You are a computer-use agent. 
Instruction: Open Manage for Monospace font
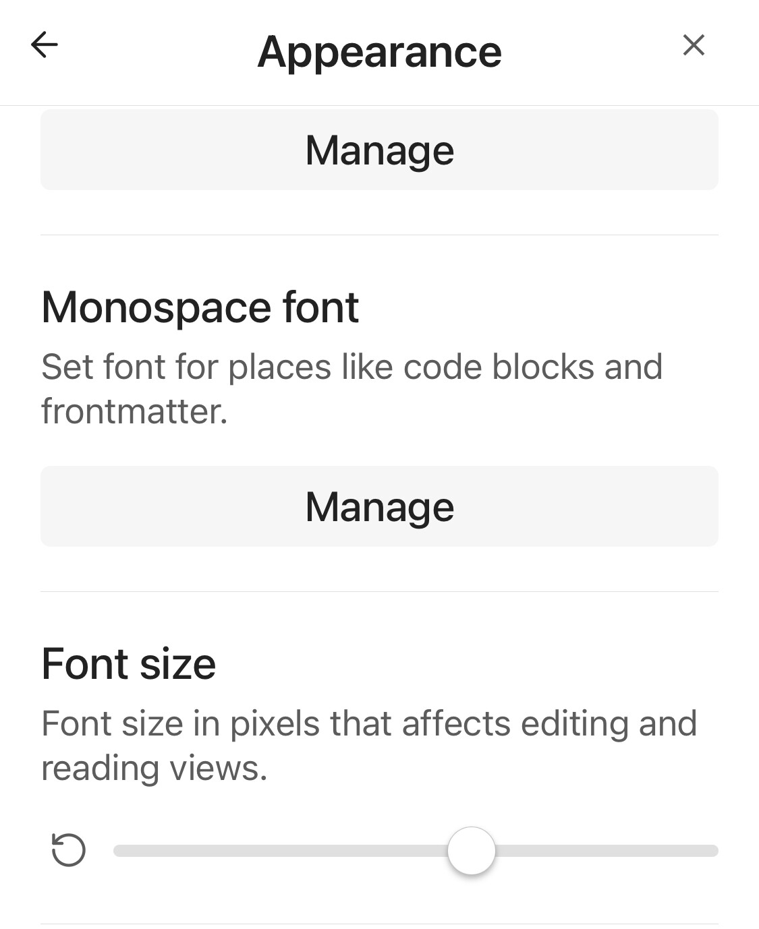pos(379,506)
